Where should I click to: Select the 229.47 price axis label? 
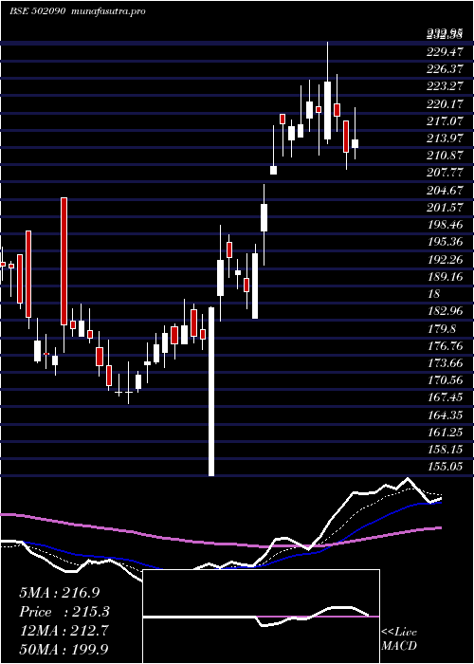(x=446, y=52)
